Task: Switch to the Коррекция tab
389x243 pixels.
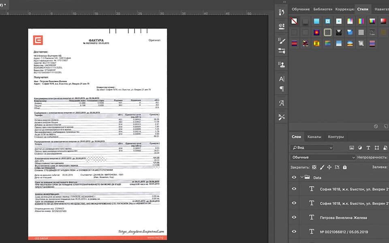Action: (x=344, y=9)
